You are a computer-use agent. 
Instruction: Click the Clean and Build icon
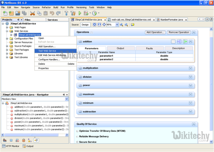pyautogui.click(x=73, y=13)
